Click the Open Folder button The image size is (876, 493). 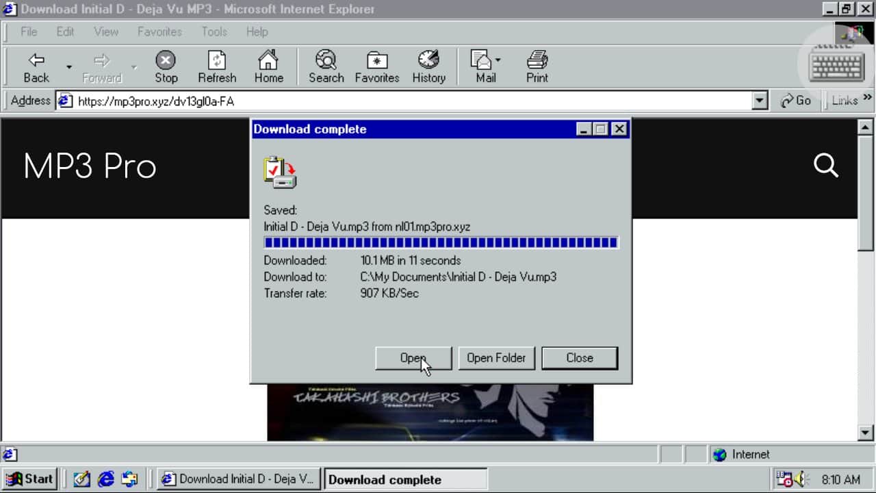click(x=496, y=358)
